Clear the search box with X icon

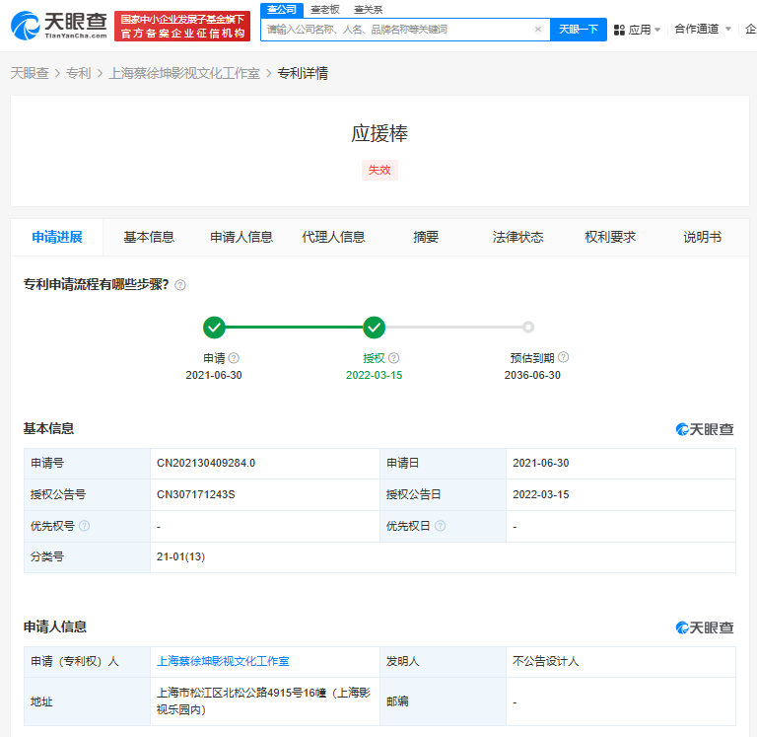click(538, 30)
